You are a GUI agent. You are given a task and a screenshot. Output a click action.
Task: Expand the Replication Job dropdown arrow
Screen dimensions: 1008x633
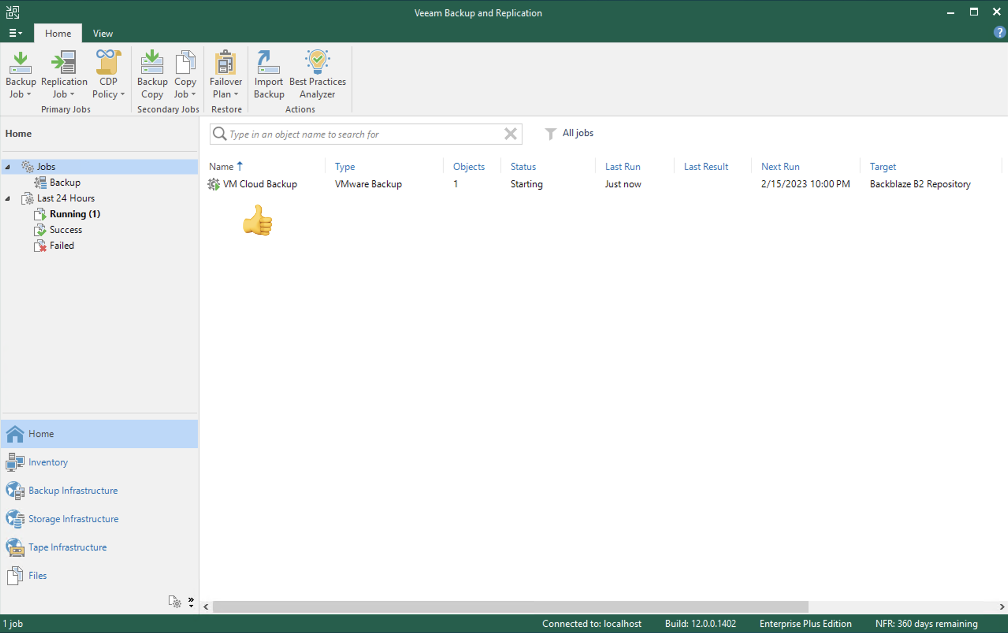coord(72,94)
